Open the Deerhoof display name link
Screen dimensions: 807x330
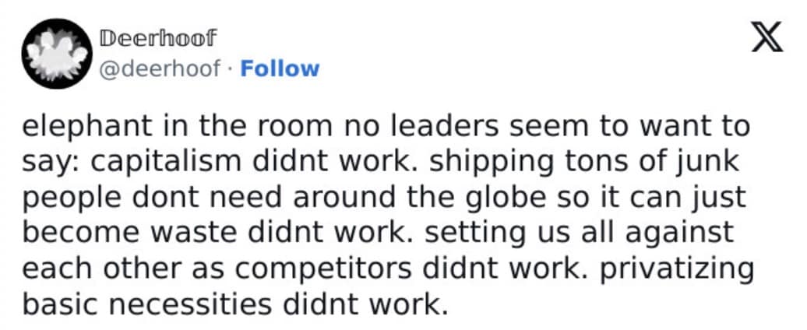pos(158,38)
